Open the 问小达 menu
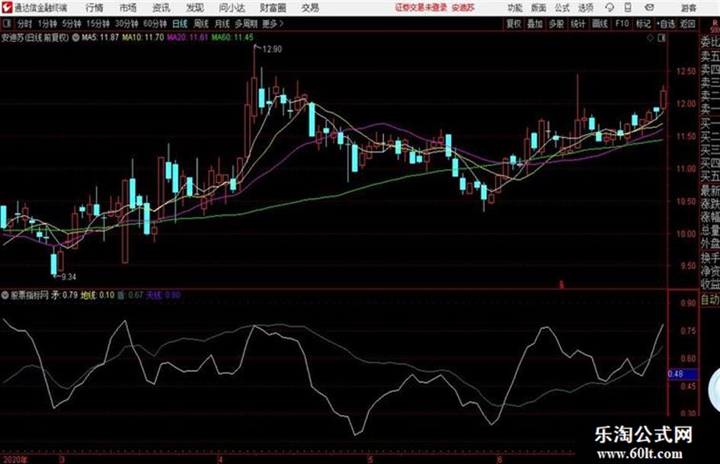Image resolution: width=720 pixels, height=464 pixels. point(232,8)
